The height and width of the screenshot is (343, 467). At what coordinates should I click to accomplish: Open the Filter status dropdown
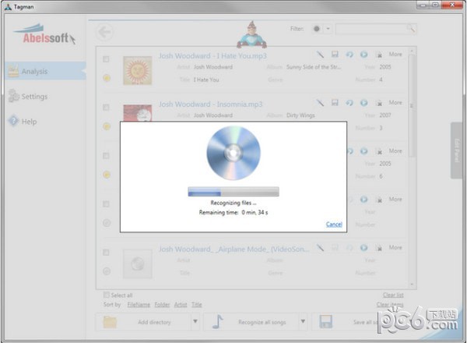point(321,29)
